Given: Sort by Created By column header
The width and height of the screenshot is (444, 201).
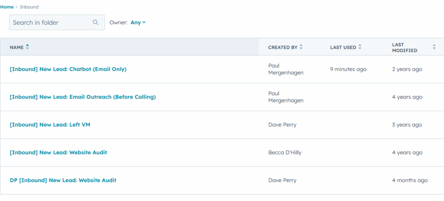Looking at the screenshot, I should coord(283,47).
